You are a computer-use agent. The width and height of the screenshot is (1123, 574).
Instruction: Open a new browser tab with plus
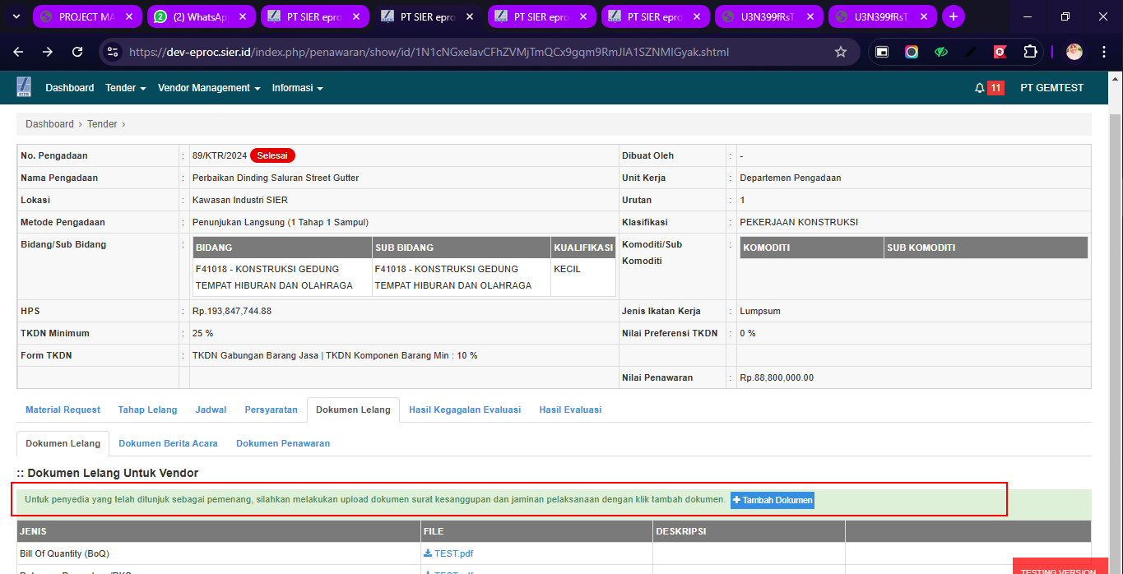[953, 16]
